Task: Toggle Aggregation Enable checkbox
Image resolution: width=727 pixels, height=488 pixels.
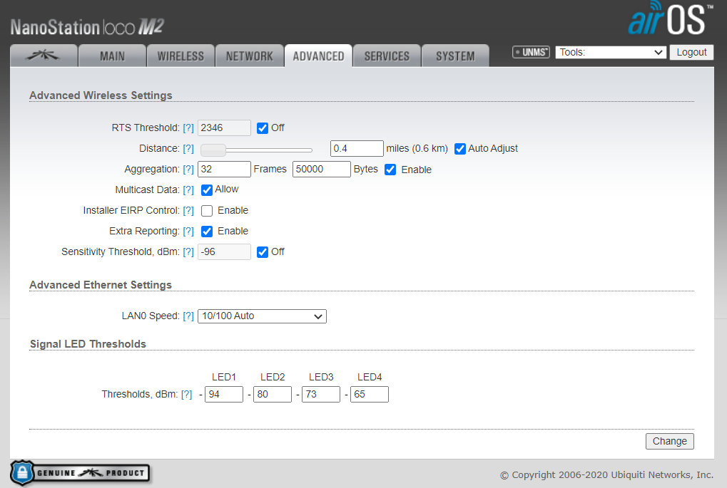Action: coord(390,170)
